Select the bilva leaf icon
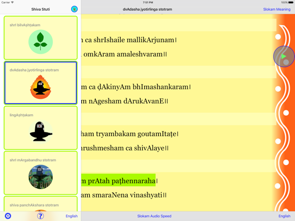 41,42
